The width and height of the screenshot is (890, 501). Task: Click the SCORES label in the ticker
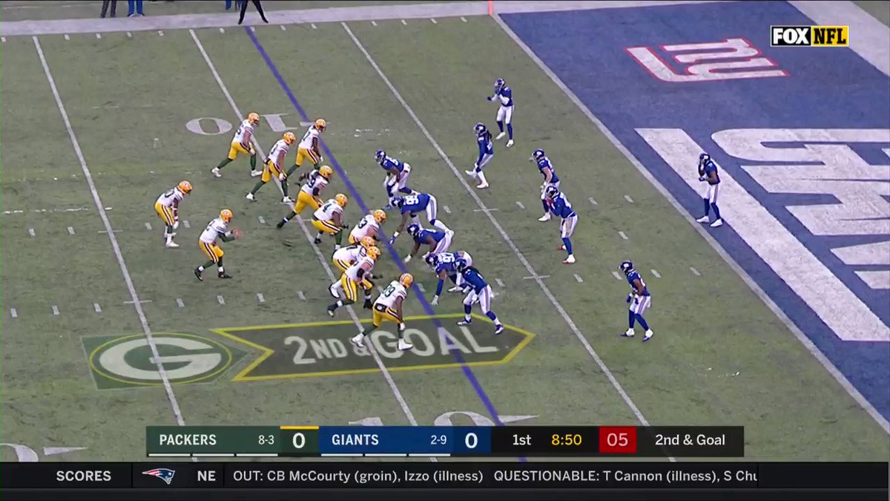(x=83, y=476)
